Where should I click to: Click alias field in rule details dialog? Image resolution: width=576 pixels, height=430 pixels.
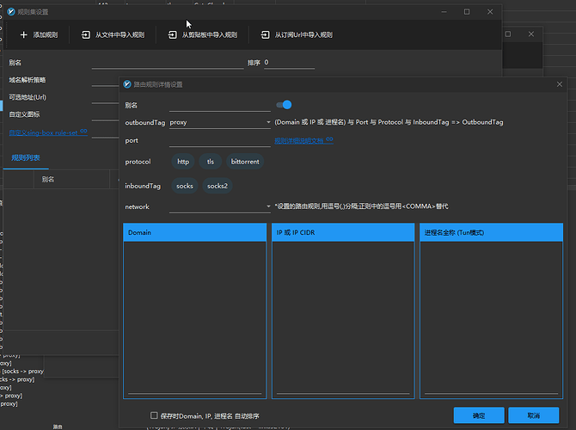pos(220,106)
